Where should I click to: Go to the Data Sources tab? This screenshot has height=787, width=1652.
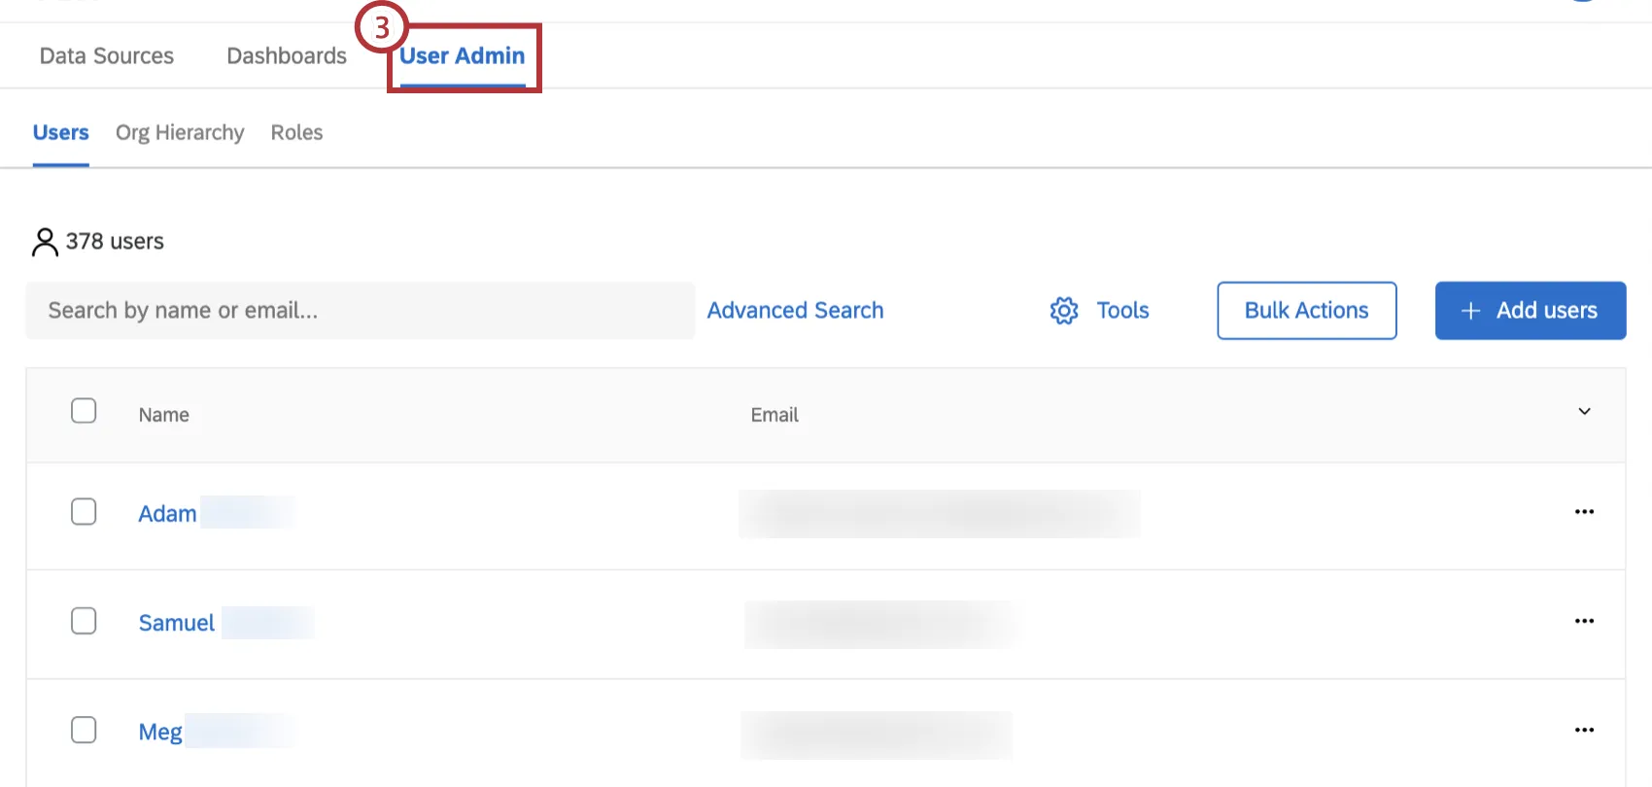point(107,56)
